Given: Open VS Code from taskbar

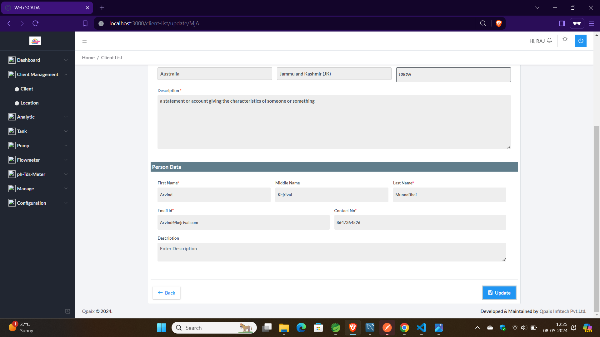Looking at the screenshot, I should 421,328.
